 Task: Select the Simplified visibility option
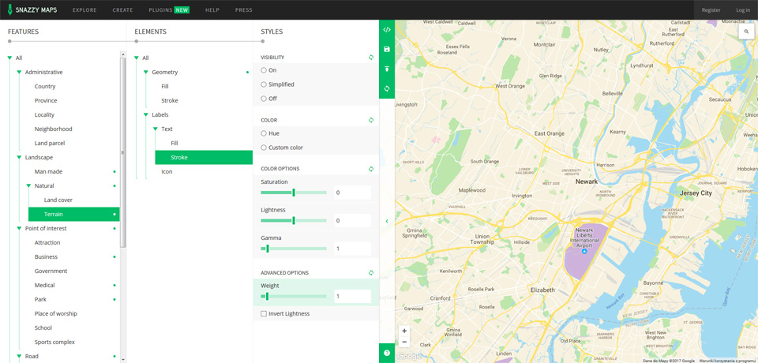[264, 84]
